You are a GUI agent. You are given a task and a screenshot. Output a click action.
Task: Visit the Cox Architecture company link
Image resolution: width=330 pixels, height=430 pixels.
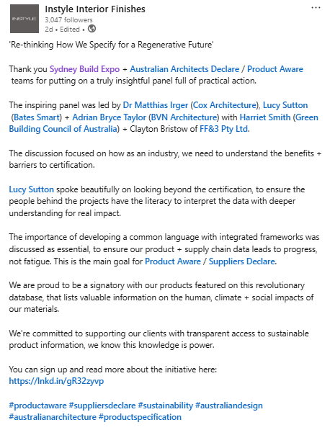pyautogui.click(x=225, y=105)
